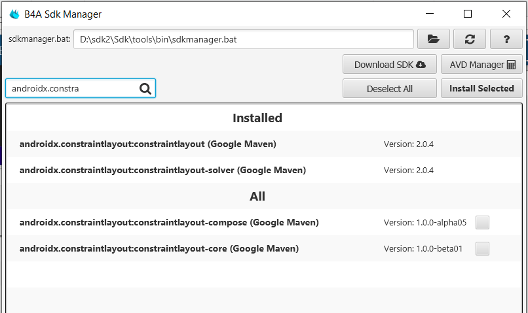Open the AVD Manager
Screen dimensions: 528x313
482,65
